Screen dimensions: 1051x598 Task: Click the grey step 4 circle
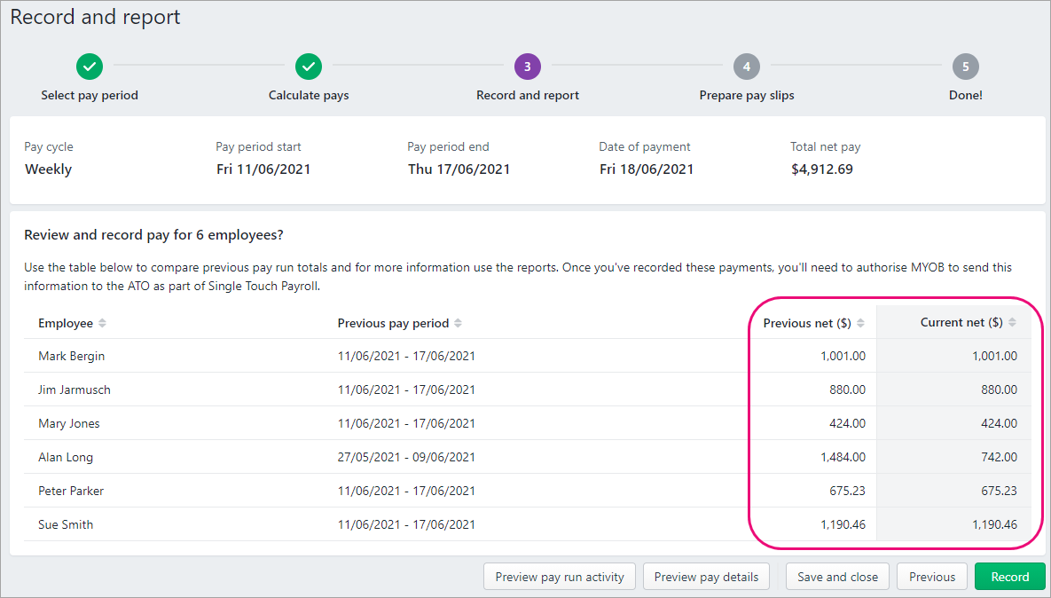click(x=747, y=67)
